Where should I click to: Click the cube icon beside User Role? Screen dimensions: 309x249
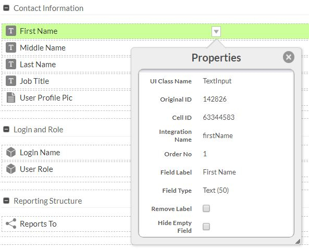11,169
